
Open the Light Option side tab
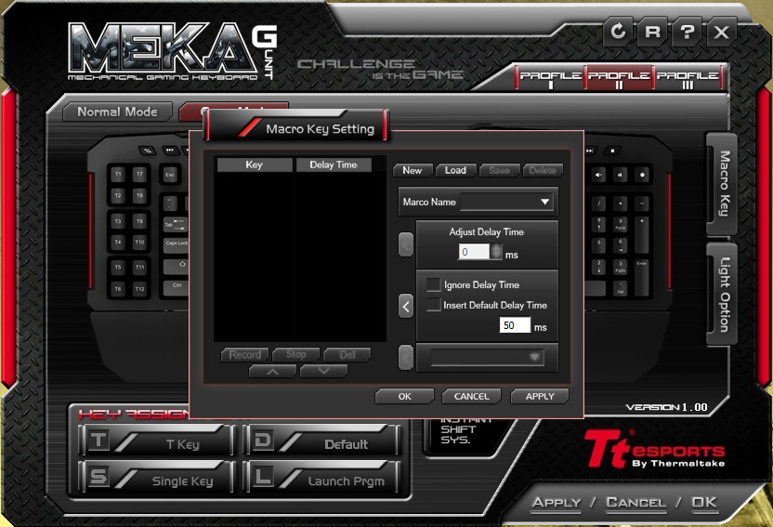pyautogui.click(x=723, y=295)
